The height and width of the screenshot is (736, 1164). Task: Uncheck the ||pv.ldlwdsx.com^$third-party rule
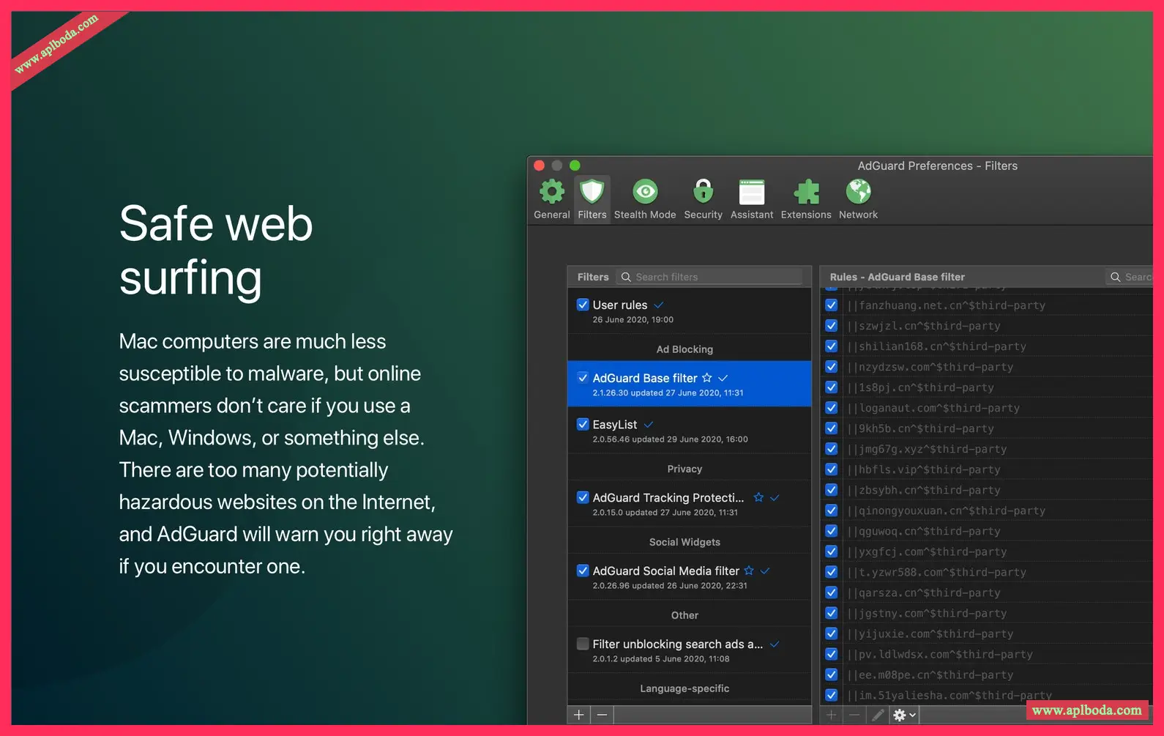tap(832, 653)
